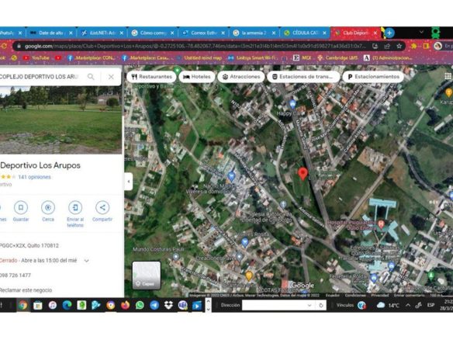Expand opening hours chevron
The width and height of the screenshot is (453, 340).
click(86, 261)
